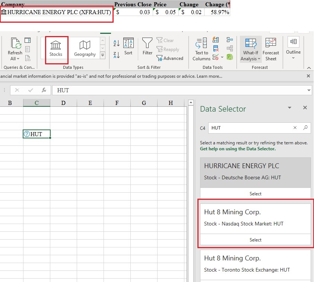Select column D header
The width and height of the screenshot is (314, 282).
[x=63, y=103]
